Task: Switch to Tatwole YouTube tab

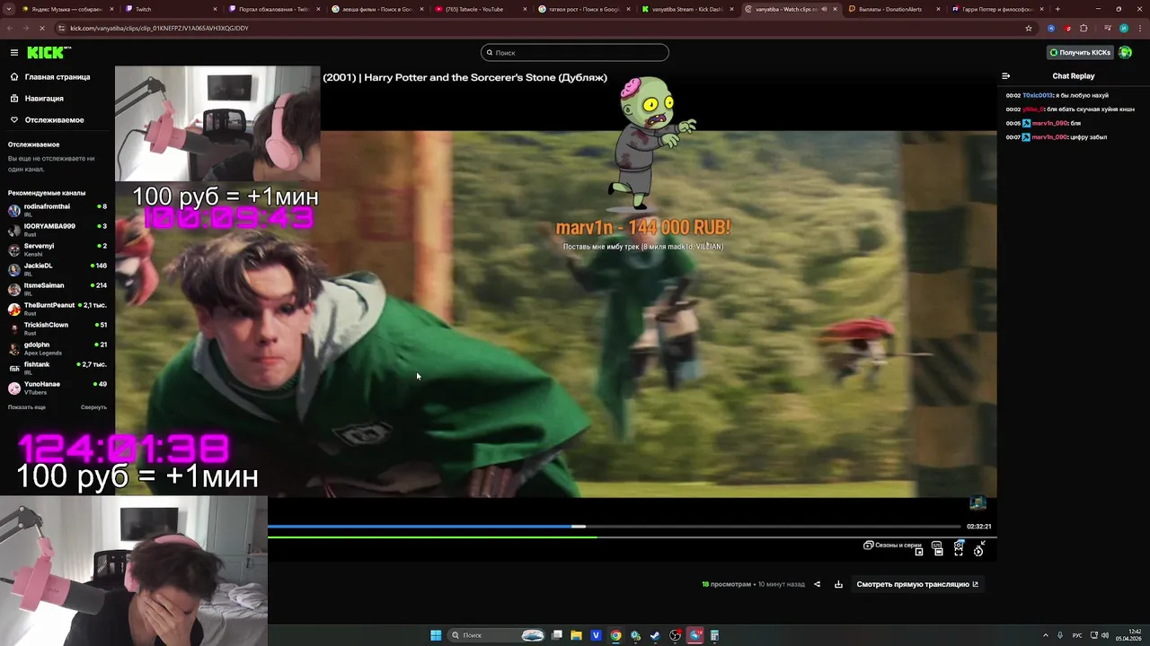Action: point(481,9)
